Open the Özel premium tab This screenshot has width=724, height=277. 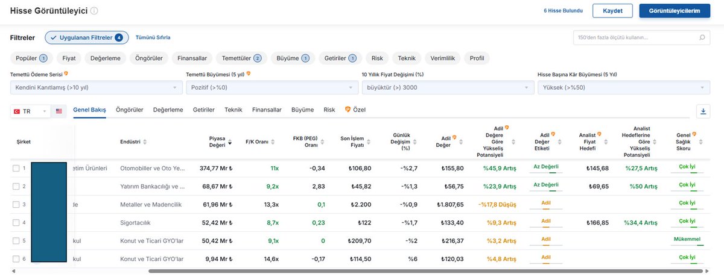pos(355,110)
